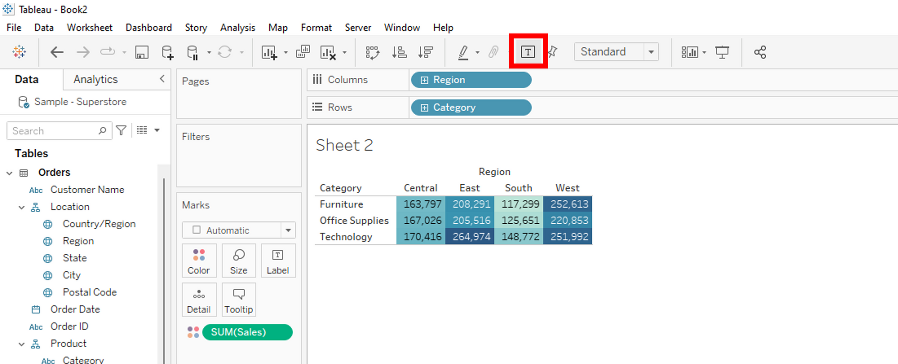
Task: Click the SUM(Sales) color legend dots
Action: click(193, 332)
